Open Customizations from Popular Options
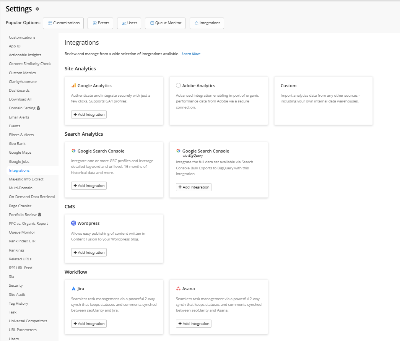 pos(64,23)
